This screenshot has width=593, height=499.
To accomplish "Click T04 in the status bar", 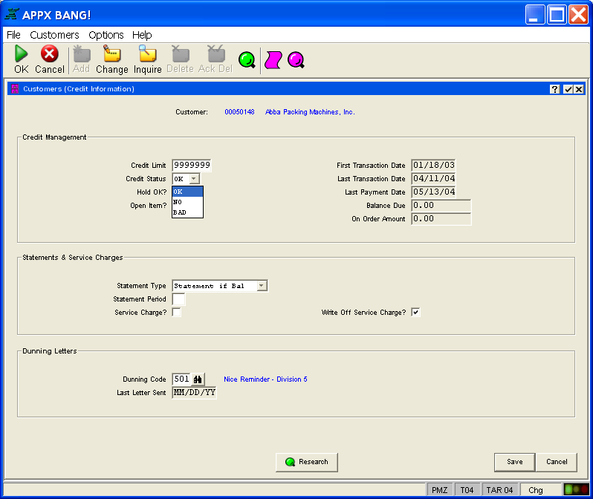I will 467,490.
